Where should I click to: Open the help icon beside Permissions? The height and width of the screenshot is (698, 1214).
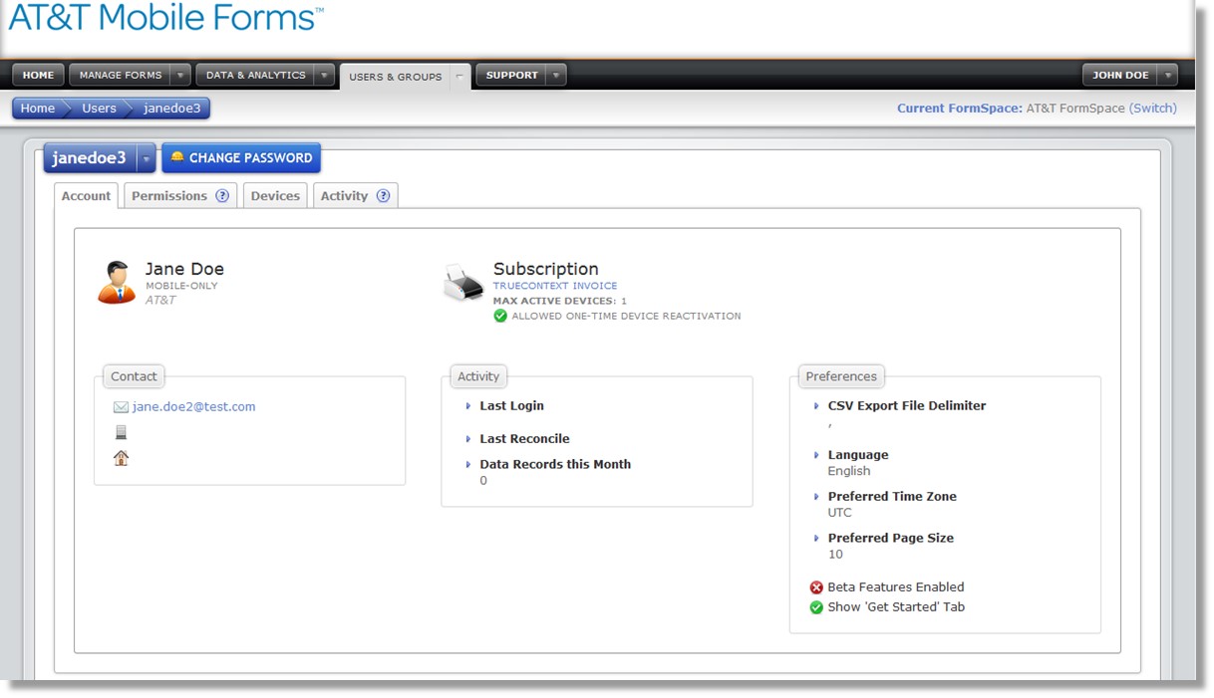222,196
